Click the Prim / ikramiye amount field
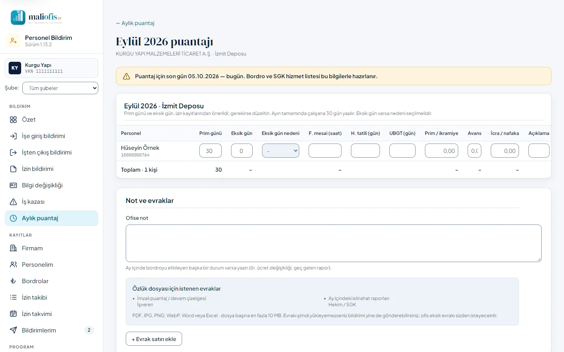 coord(441,151)
